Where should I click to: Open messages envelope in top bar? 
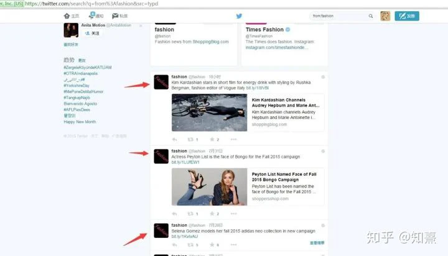pos(115,16)
